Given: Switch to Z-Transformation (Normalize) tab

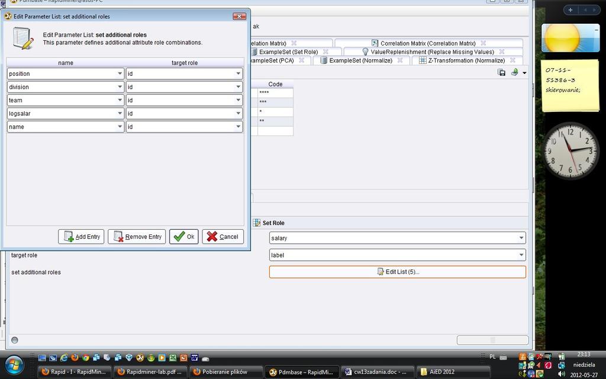Looking at the screenshot, I should (x=466, y=60).
